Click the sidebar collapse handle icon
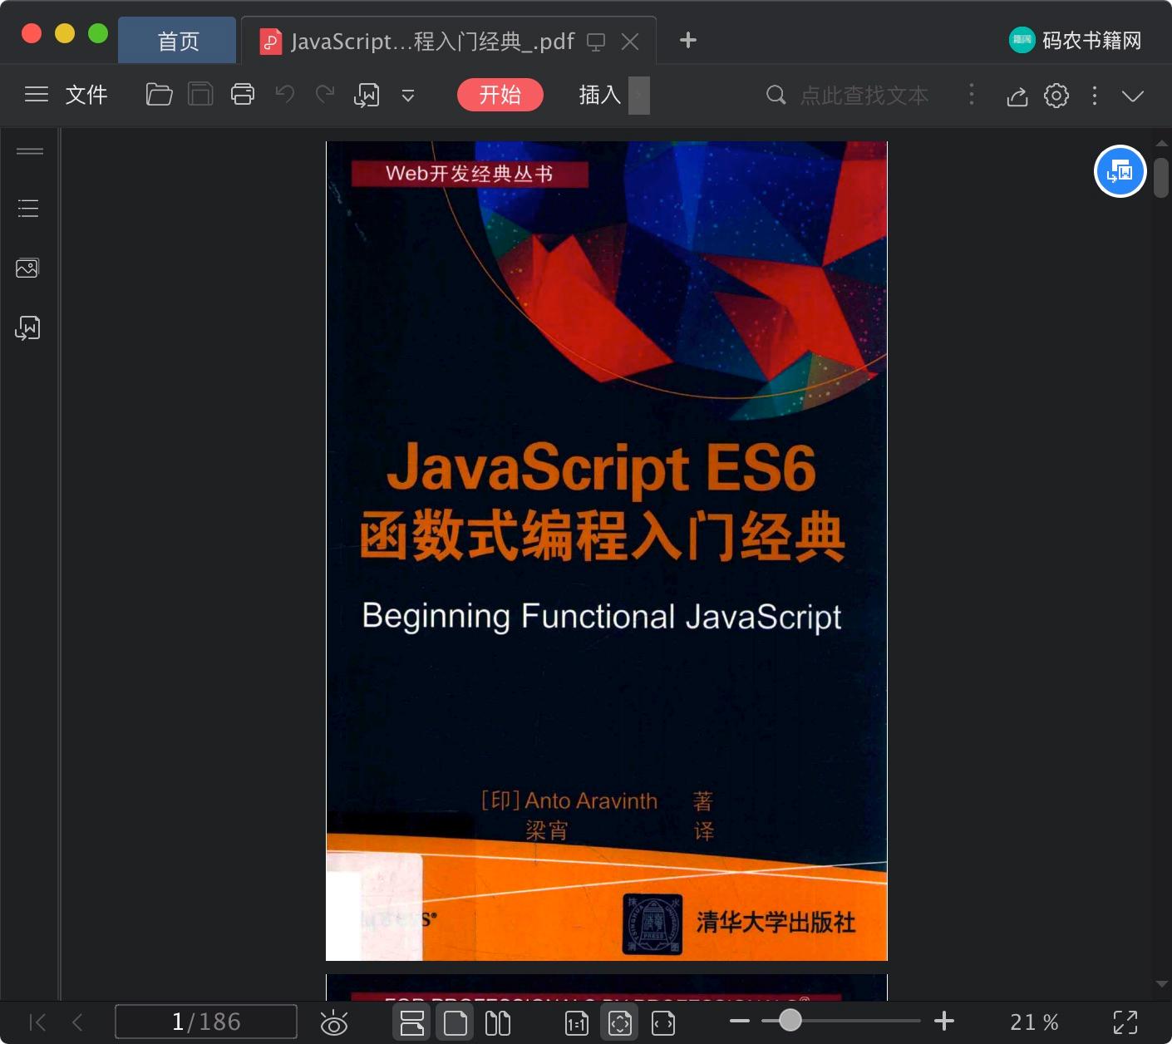This screenshot has height=1044, width=1172. pyautogui.click(x=30, y=151)
